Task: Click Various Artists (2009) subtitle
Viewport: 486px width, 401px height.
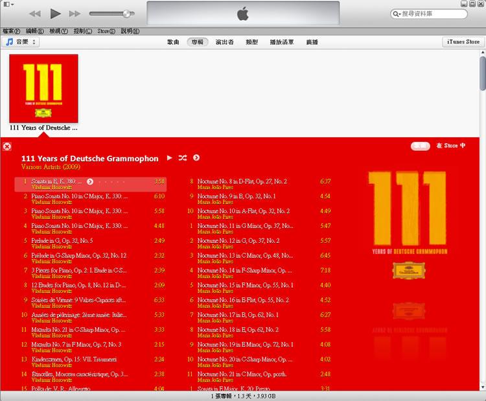Action: 51,167
